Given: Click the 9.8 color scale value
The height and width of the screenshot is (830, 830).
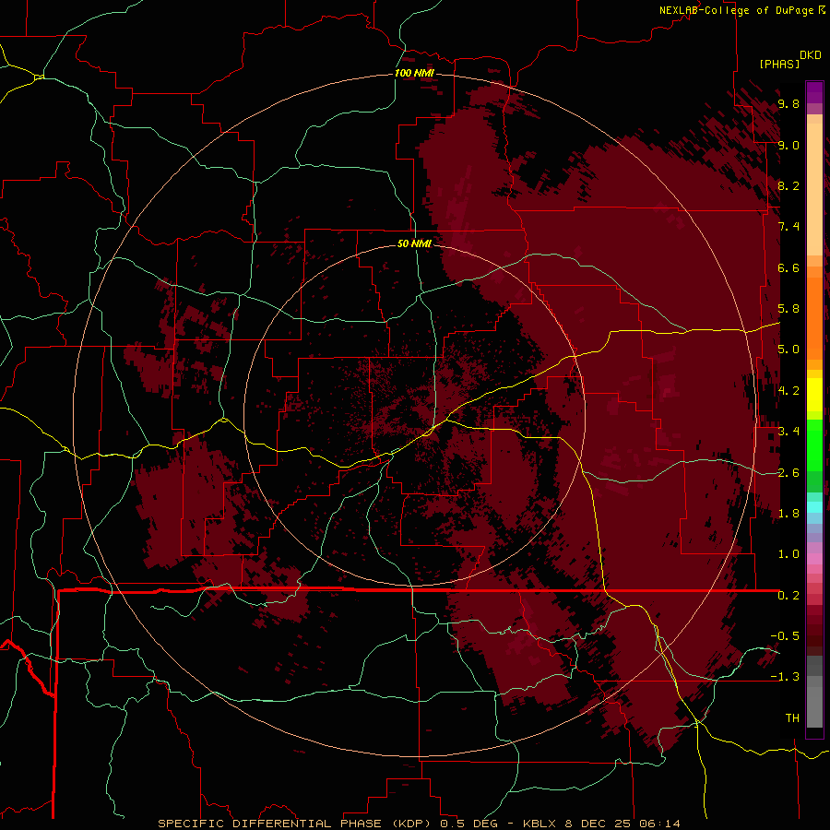Looking at the screenshot, I should pyautogui.click(x=788, y=103).
